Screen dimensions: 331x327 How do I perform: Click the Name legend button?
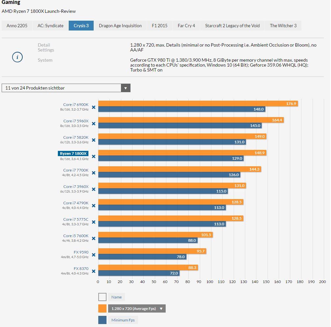(117, 297)
